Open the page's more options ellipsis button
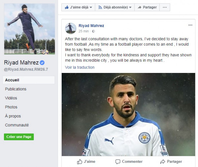This screenshot has height=167, width=198. pyautogui.click(x=165, y=7)
